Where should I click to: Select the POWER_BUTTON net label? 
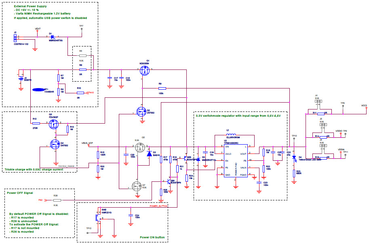158,206
